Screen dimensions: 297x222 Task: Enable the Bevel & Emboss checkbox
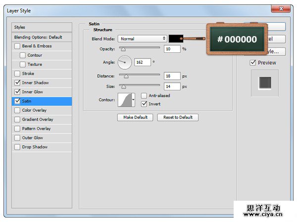[x=17, y=46]
